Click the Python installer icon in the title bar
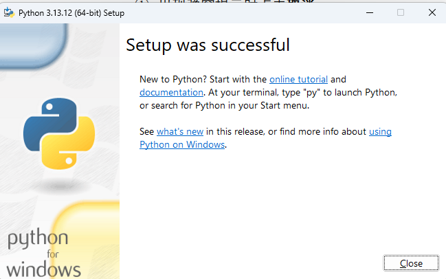446x279 pixels. tap(9, 13)
